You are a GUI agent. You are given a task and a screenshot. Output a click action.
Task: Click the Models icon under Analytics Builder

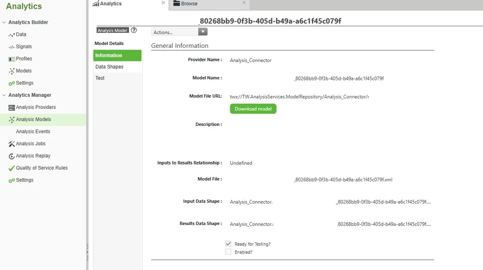point(12,71)
